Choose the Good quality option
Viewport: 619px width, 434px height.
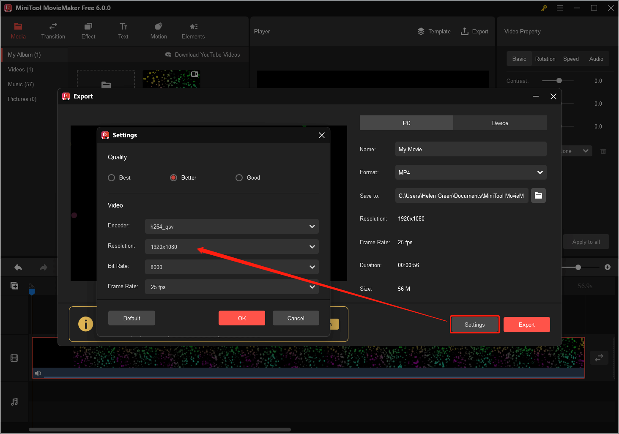click(x=239, y=177)
